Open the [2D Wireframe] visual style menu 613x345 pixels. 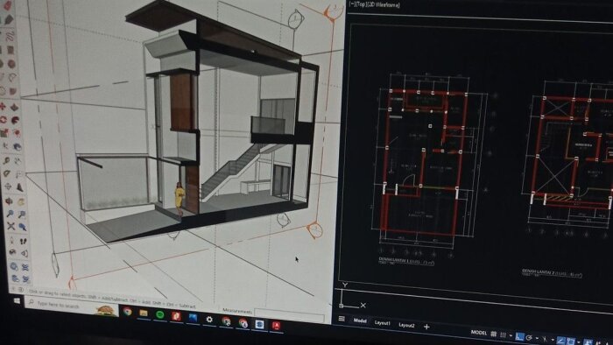coord(384,5)
